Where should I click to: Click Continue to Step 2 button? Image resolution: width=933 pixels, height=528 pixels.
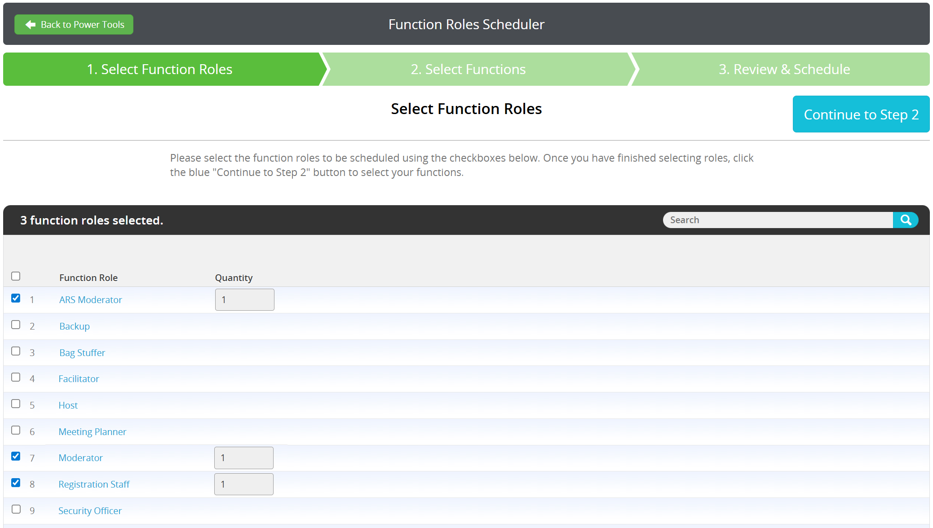[861, 114]
